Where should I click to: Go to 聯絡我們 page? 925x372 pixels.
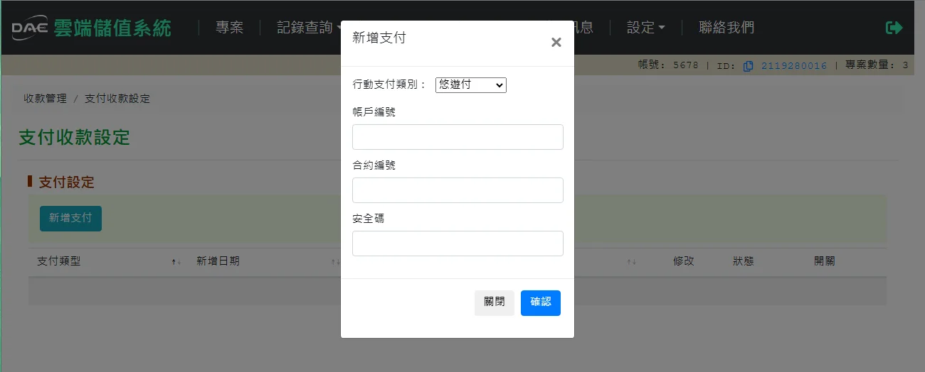click(x=726, y=28)
